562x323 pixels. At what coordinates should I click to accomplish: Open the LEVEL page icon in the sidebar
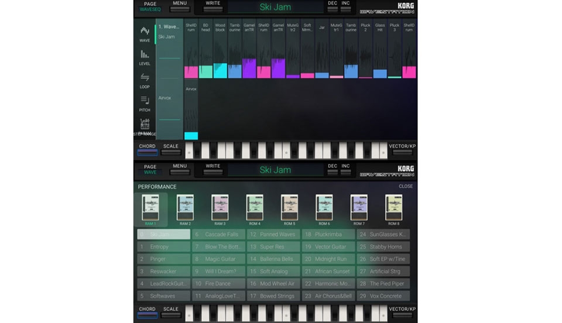(x=145, y=58)
